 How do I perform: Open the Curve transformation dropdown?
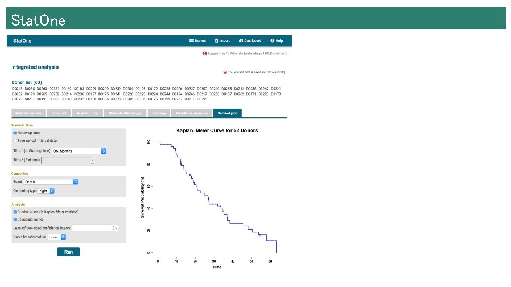(57, 237)
